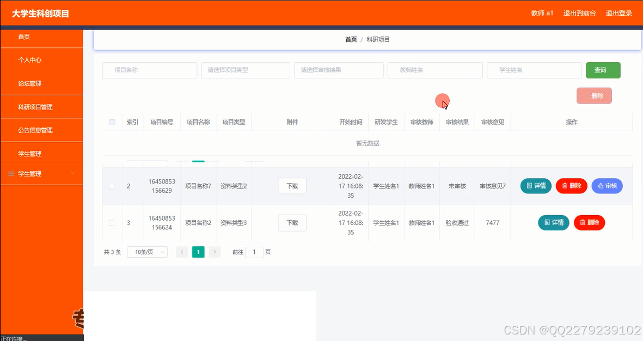Check the row checkbox for project 项目名称7

pos(112,185)
